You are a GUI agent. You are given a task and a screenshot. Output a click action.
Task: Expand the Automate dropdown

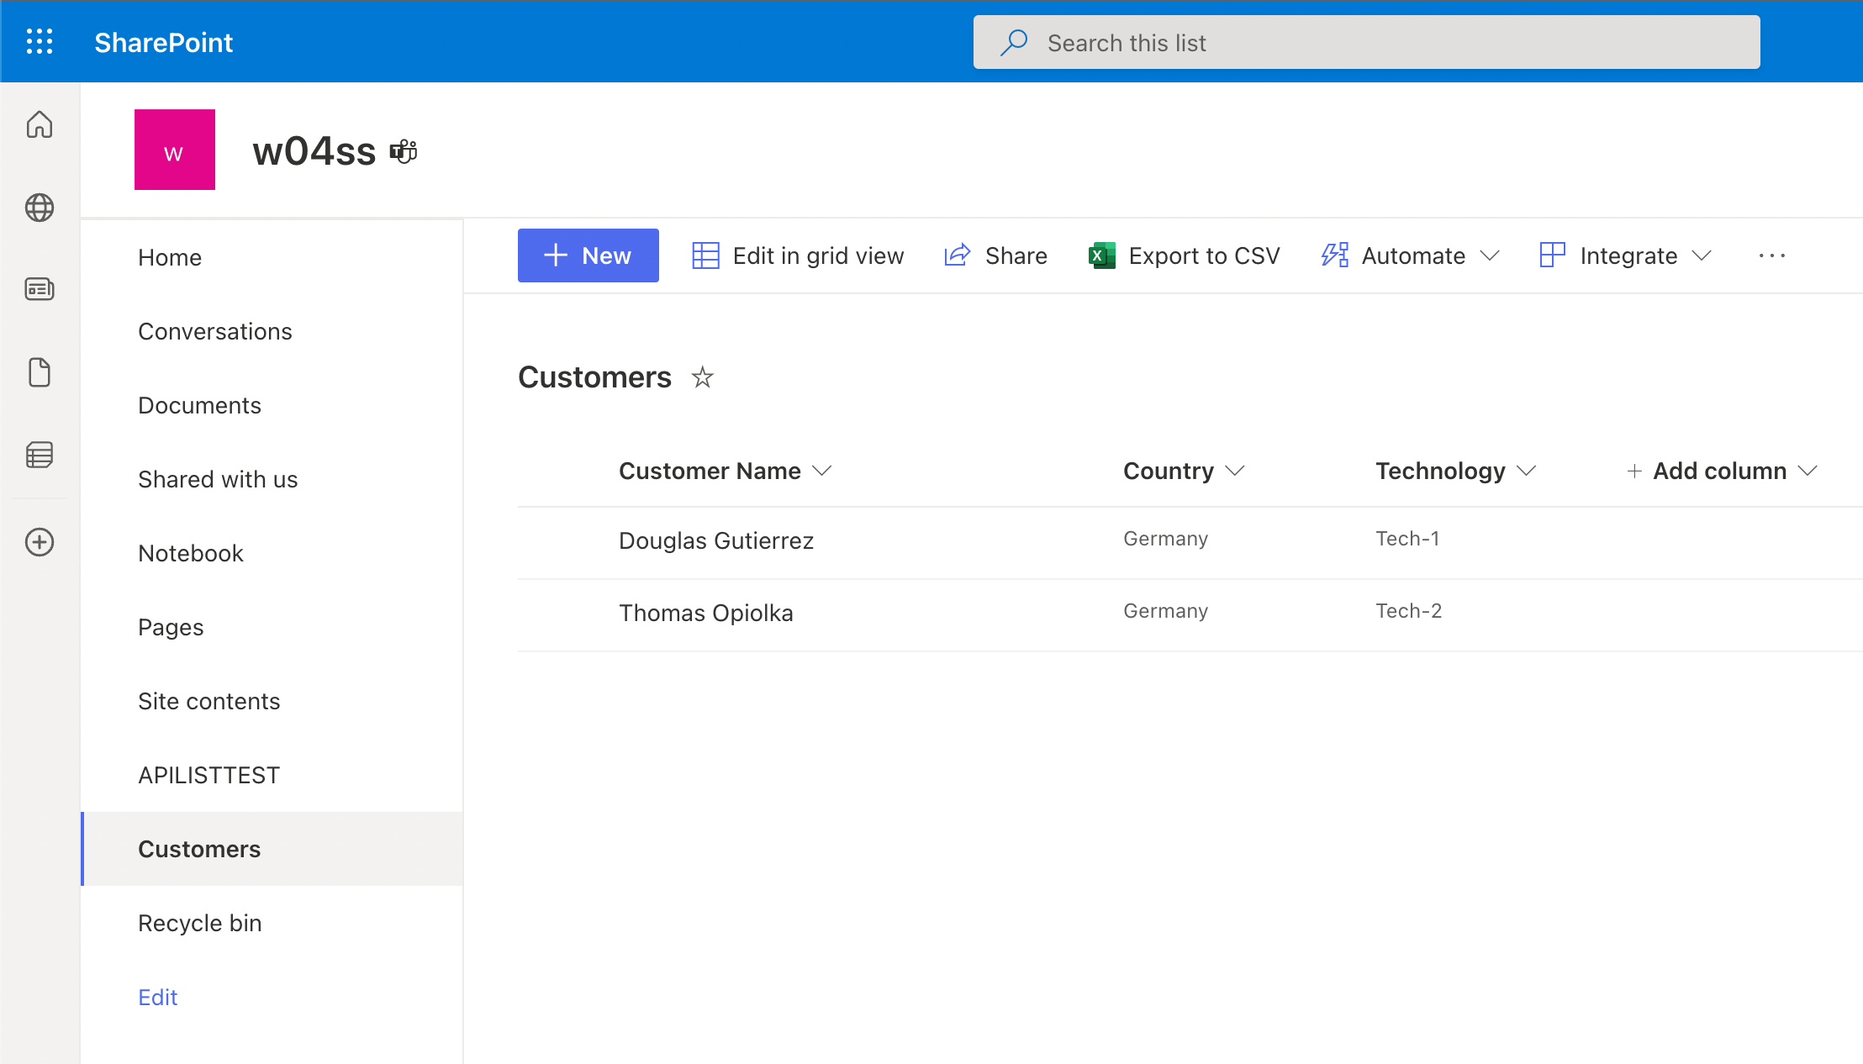tap(1411, 255)
